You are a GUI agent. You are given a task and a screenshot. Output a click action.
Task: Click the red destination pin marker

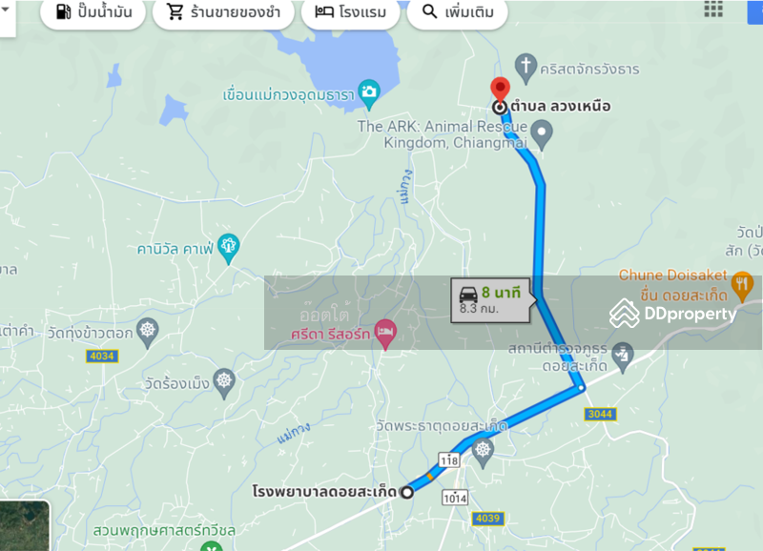click(500, 90)
